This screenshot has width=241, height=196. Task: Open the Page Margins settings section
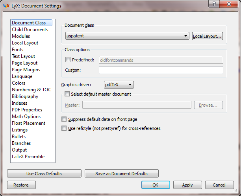(x=26, y=70)
